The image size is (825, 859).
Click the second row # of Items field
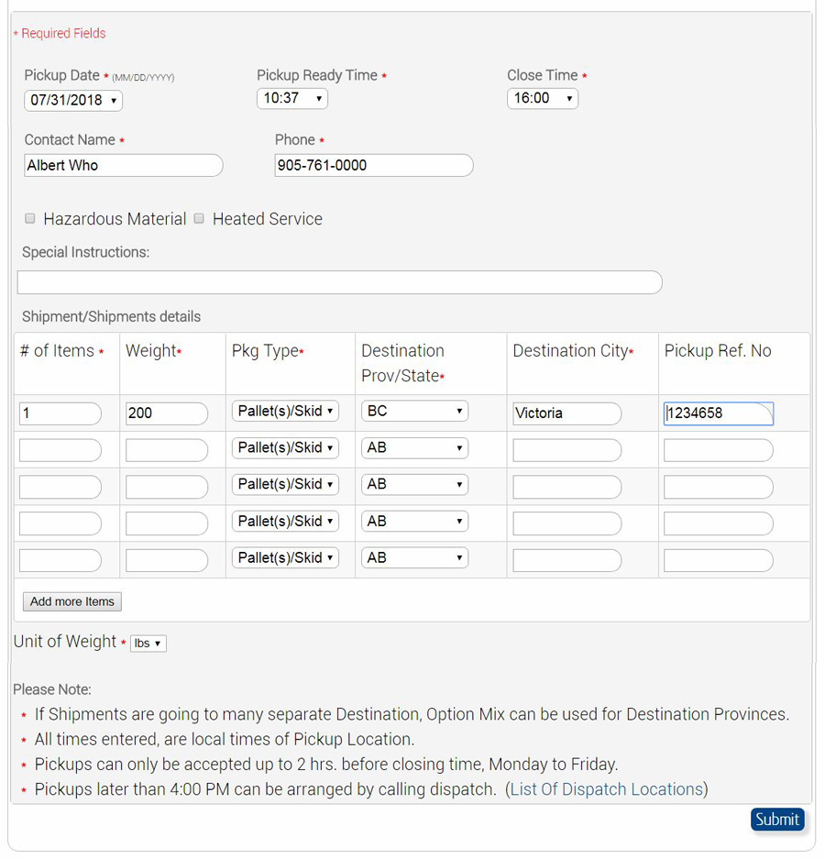(60, 450)
